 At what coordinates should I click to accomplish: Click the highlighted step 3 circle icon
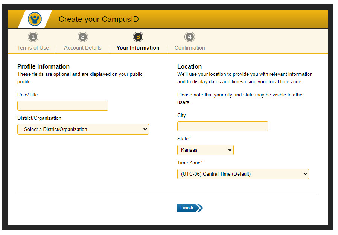pos(138,37)
